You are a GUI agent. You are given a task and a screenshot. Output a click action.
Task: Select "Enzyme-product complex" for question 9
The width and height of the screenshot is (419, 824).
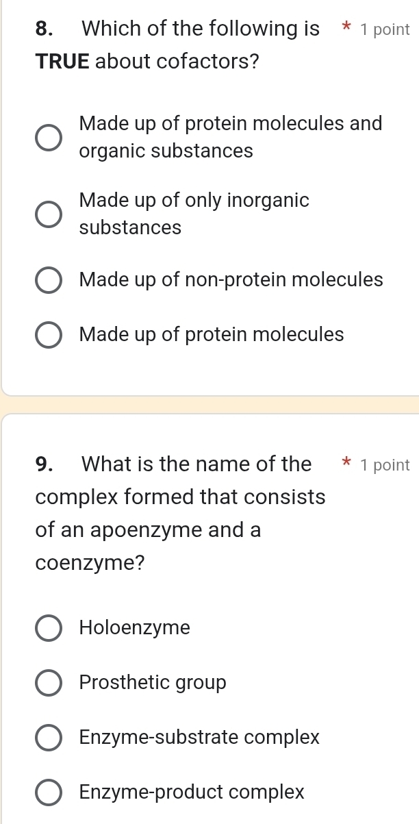(x=192, y=792)
